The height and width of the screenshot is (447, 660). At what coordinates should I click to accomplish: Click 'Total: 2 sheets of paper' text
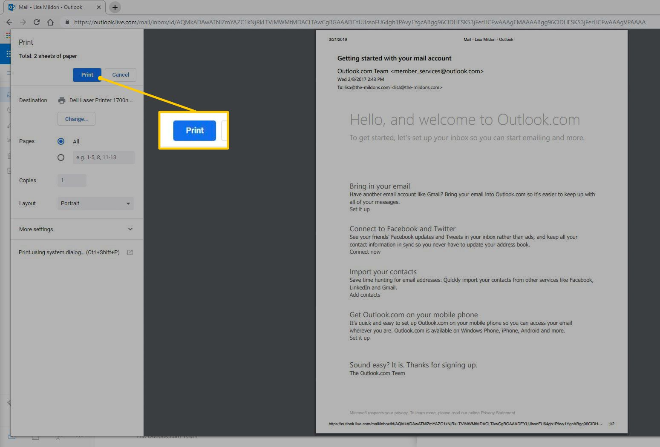pyautogui.click(x=48, y=56)
